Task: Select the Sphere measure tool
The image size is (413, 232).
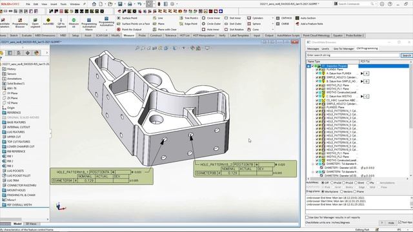Action: [x=254, y=24]
